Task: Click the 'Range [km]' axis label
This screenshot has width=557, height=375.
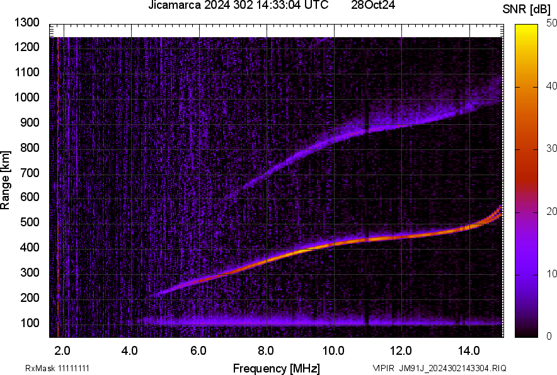Action: pos(5,180)
